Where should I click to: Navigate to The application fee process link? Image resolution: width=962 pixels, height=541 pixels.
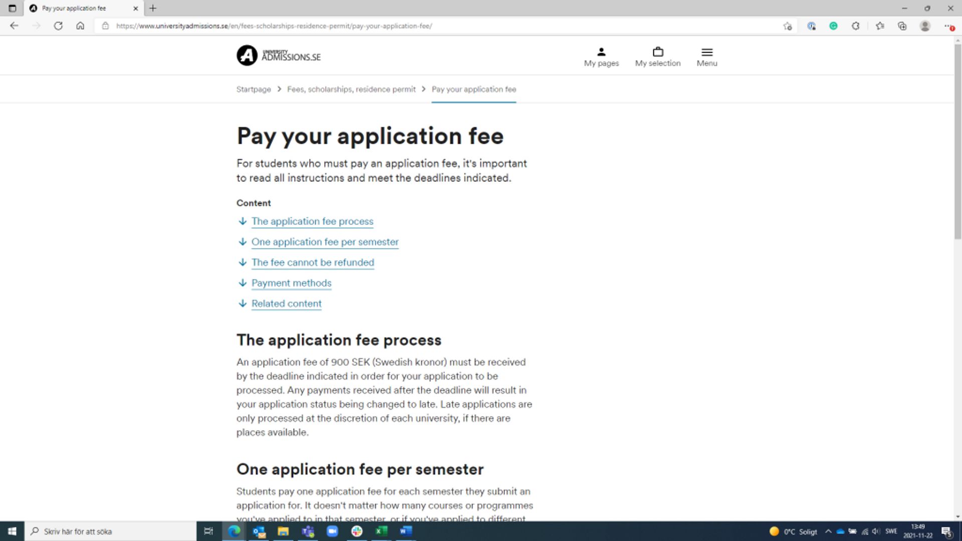[x=312, y=221]
